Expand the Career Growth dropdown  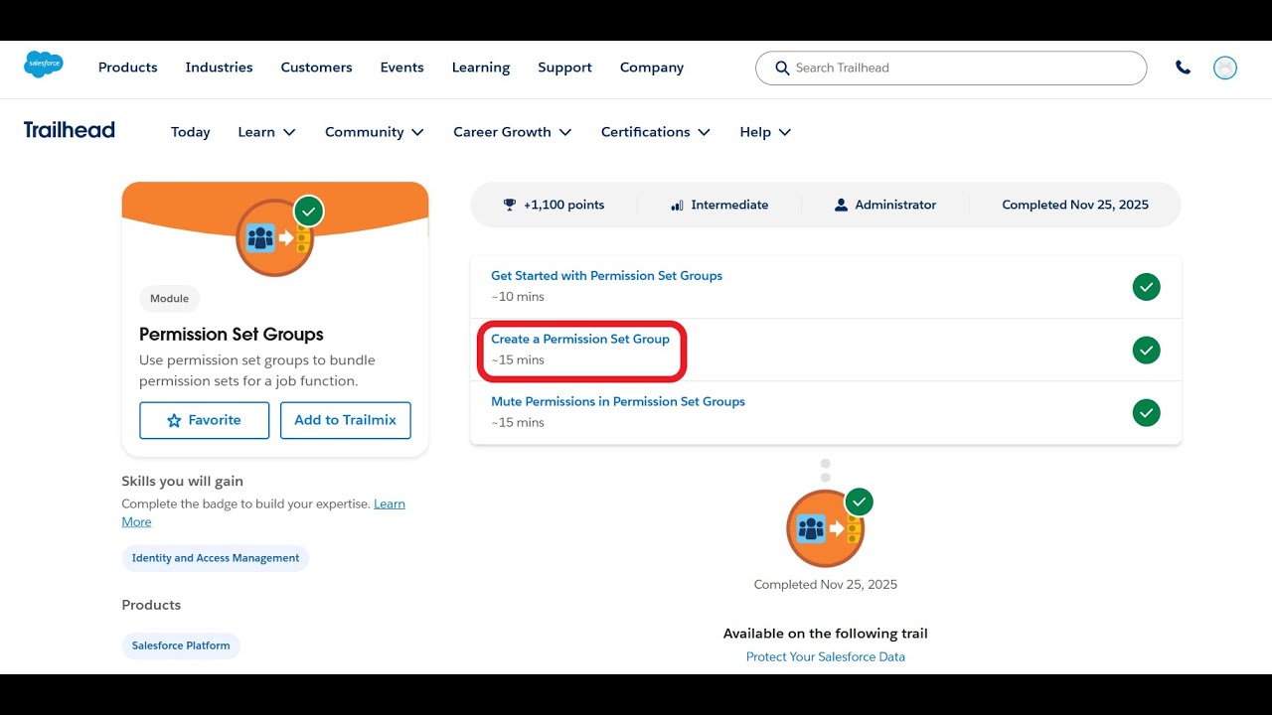(x=513, y=132)
